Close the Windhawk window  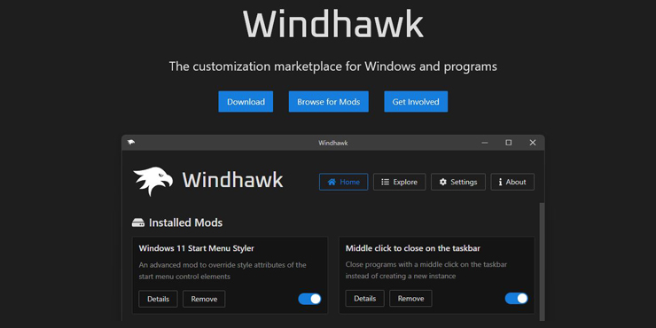(533, 143)
